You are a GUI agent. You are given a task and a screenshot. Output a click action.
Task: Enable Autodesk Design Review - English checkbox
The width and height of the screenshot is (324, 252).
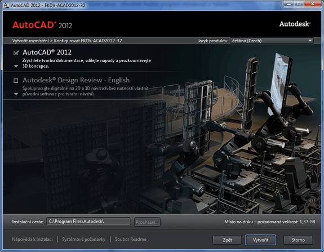point(16,81)
